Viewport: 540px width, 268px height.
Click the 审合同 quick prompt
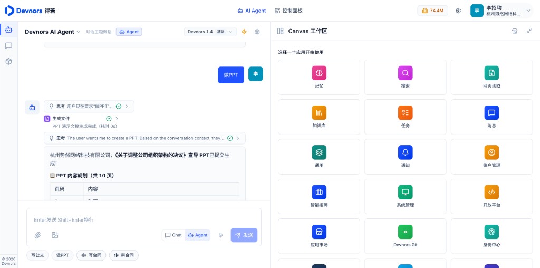tap(123, 255)
